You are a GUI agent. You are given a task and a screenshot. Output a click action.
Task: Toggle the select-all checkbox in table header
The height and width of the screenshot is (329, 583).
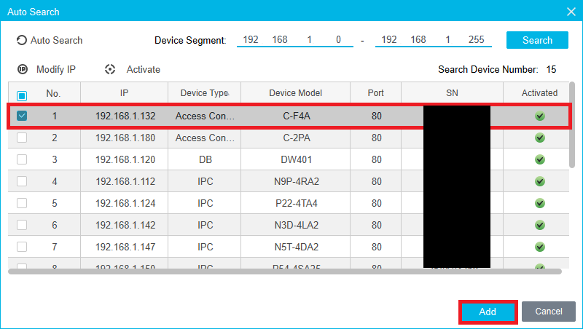pos(22,96)
